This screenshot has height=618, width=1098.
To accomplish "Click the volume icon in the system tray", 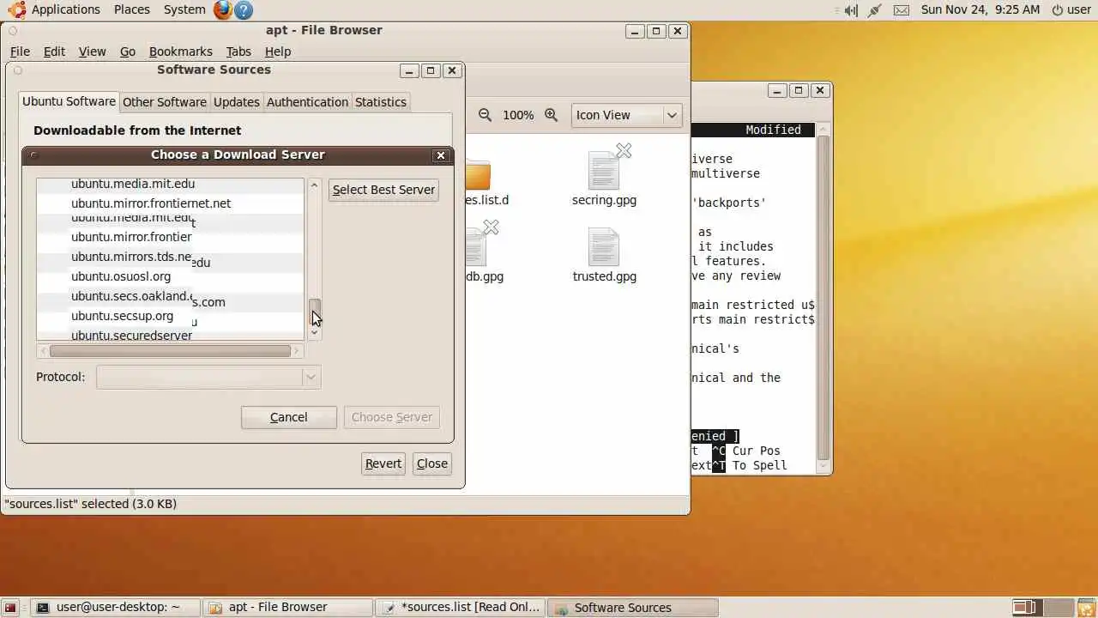I will [850, 10].
